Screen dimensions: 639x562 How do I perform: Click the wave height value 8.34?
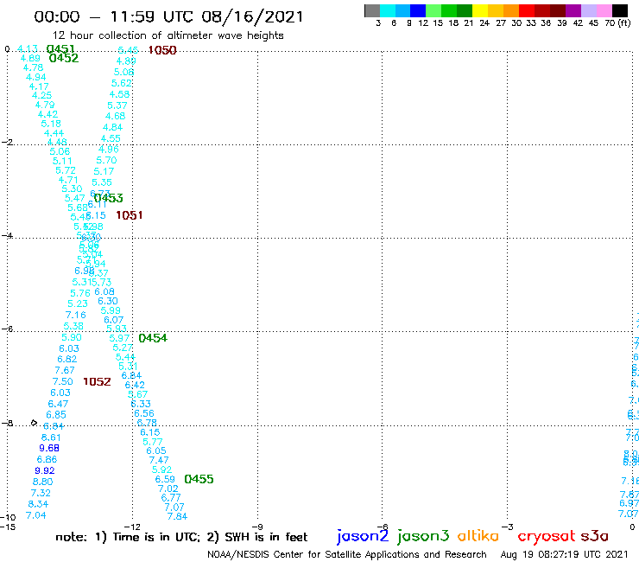[x=38, y=504]
